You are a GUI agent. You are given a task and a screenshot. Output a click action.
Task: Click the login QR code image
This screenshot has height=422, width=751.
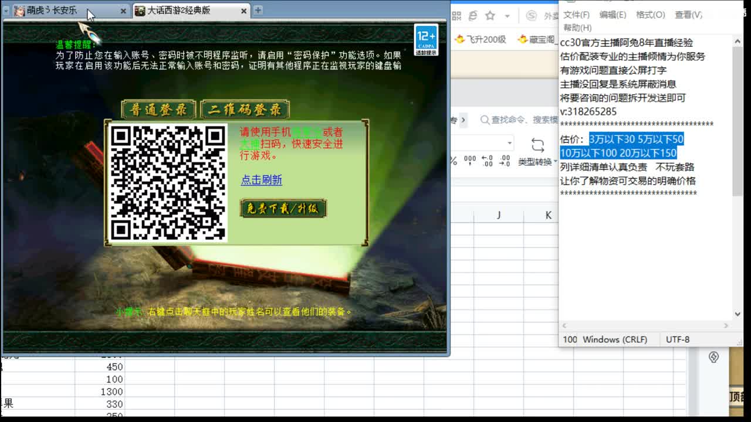(168, 182)
